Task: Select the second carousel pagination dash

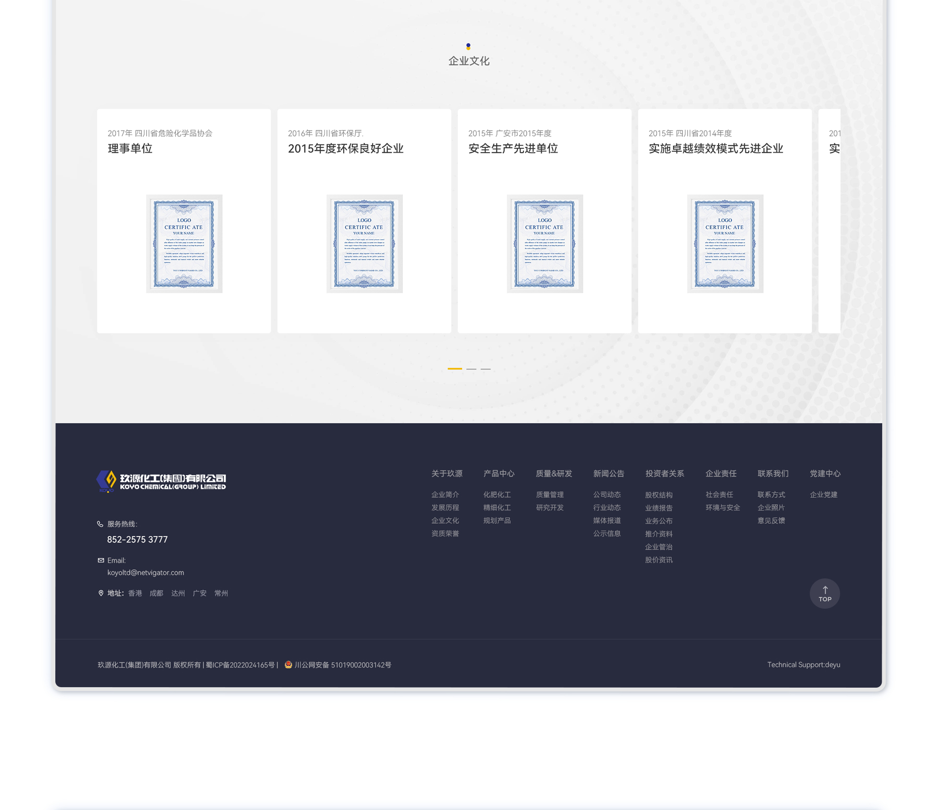Action: tap(471, 369)
